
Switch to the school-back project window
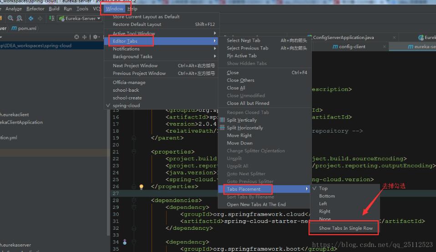click(x=126, y=90)
